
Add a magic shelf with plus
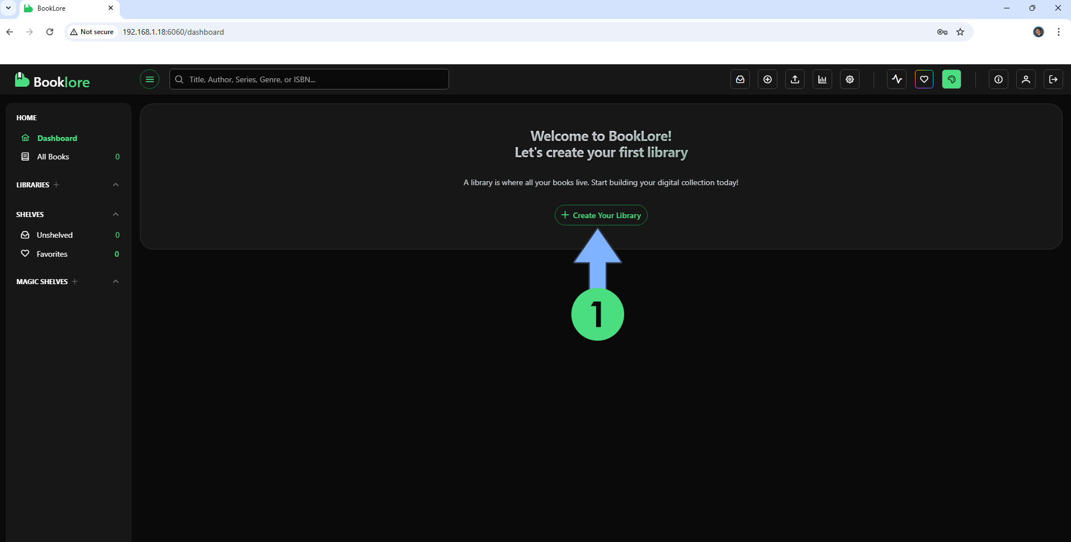[x=75, y=281]
